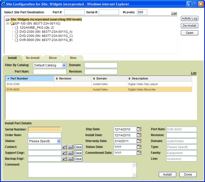Collapse the EP-100 tree node
This screenshot has height=182, width=205.
(7, 23)
